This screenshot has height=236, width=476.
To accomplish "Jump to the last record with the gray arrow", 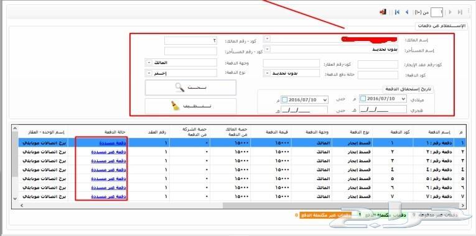I will coord(460,12).
